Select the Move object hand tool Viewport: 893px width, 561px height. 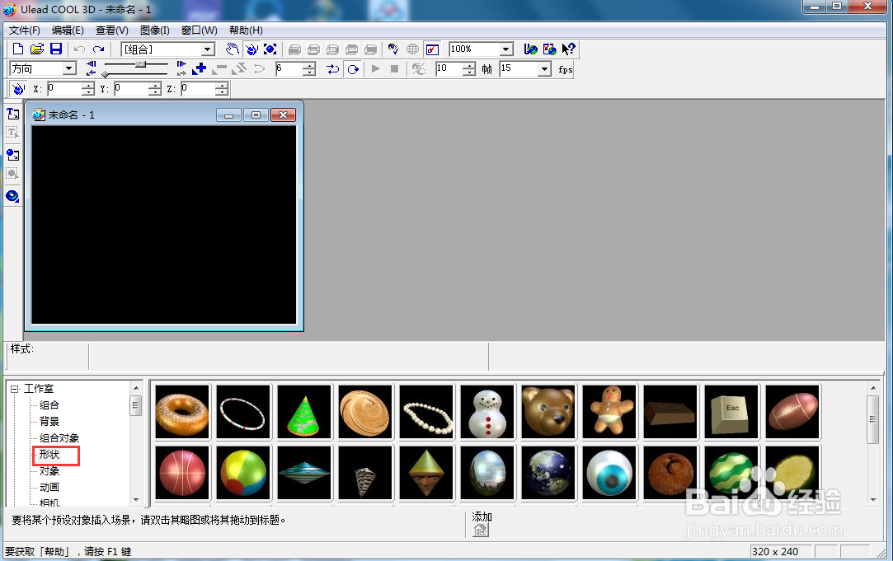pos(232,49)
